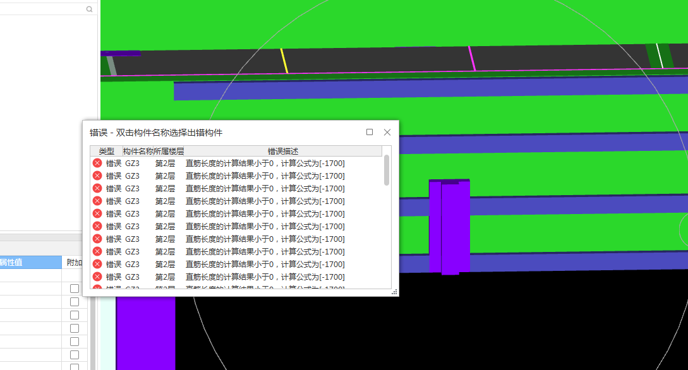Tick the third 附加 checkbox
The image size is (688, 370).
[75, 315]
